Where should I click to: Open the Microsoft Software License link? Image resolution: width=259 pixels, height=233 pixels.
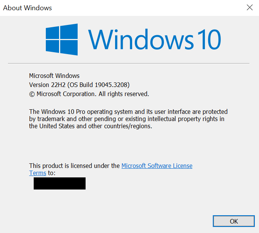157,166
